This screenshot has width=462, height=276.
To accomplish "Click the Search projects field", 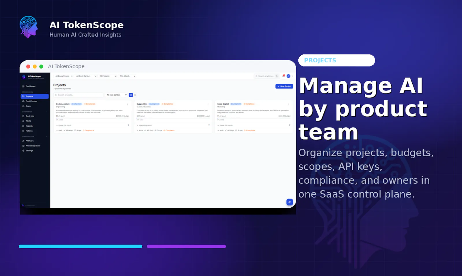I will (79, 95).
